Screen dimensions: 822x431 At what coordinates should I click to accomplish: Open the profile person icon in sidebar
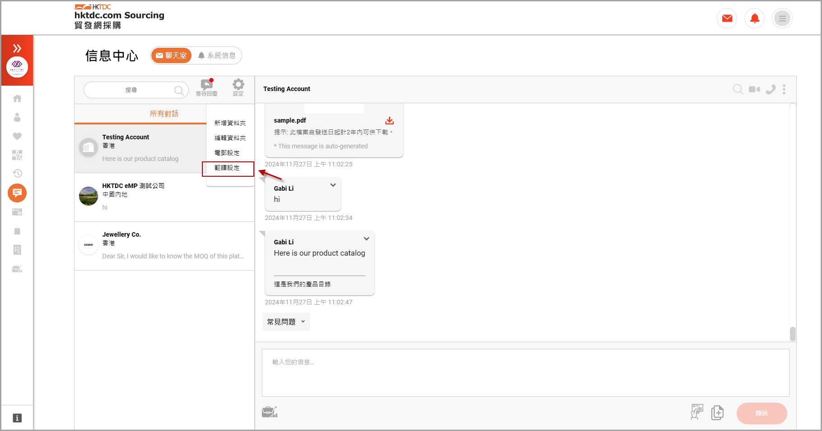click(x=17, y=117)
